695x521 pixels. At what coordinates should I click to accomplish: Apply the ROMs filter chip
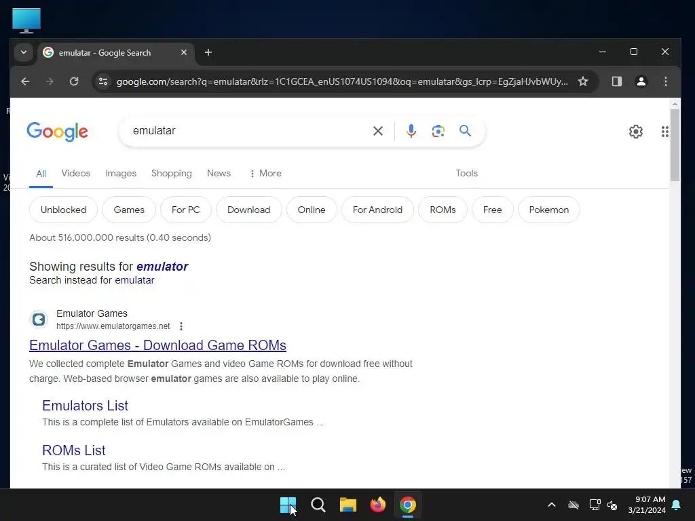click(443, 210)
